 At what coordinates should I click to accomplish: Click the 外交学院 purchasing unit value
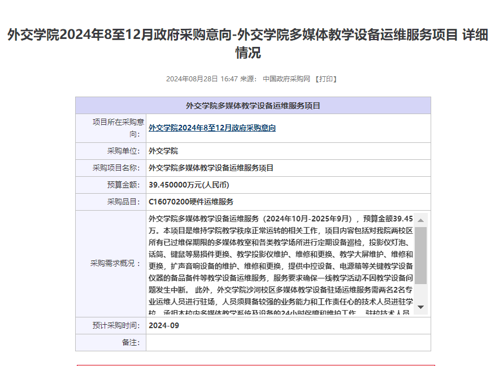coord(163,151)
